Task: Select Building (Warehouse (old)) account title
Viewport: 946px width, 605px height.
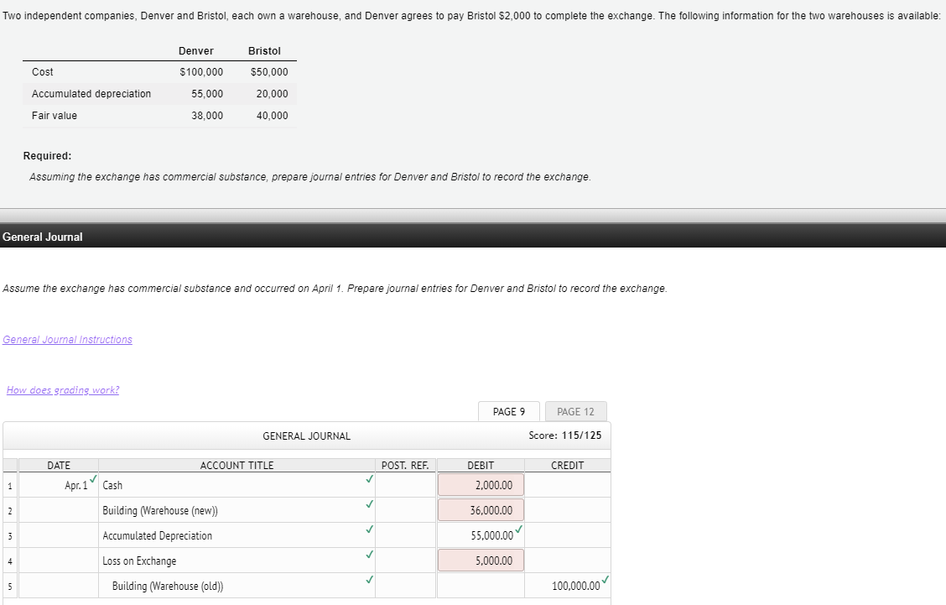Action: tap(236, 586)
